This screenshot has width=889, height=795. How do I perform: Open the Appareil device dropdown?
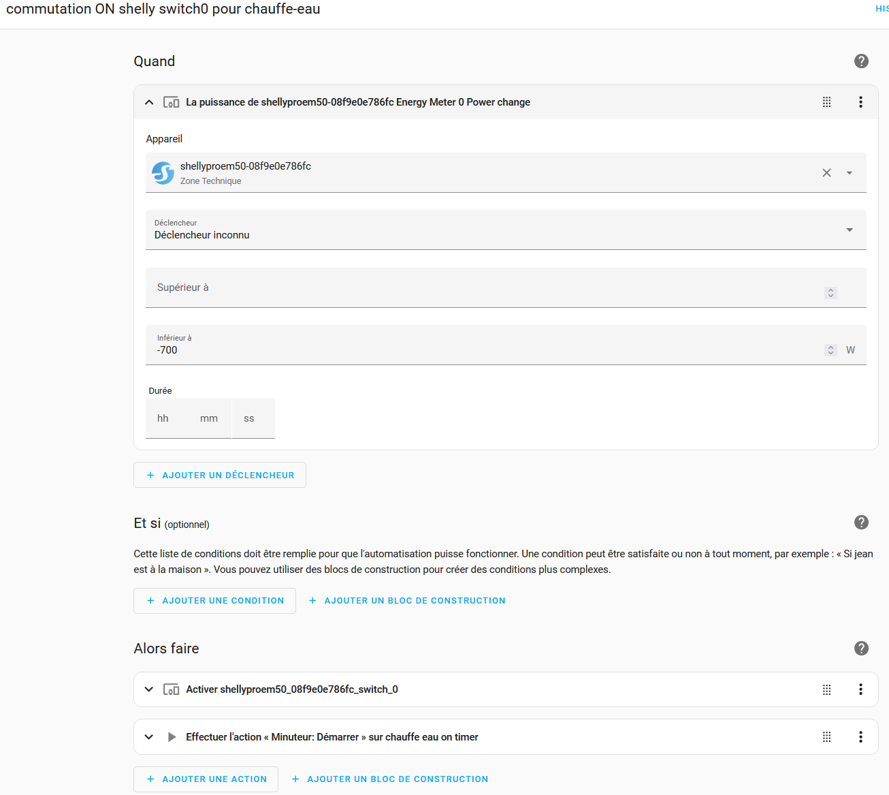tap(849, 173)
